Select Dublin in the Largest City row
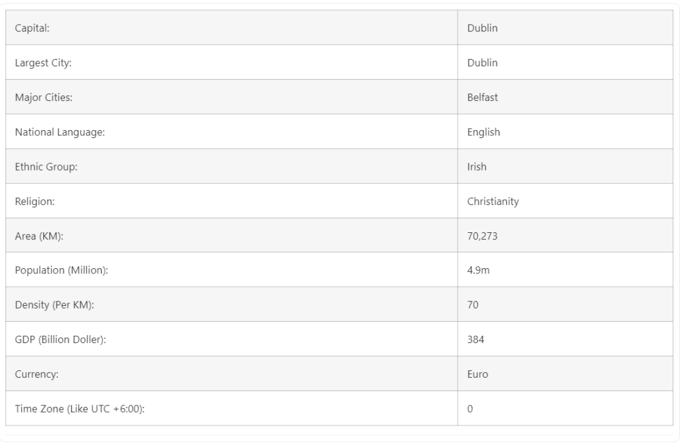This screenshot has width=680, height=444. click(x=482, y=63)
